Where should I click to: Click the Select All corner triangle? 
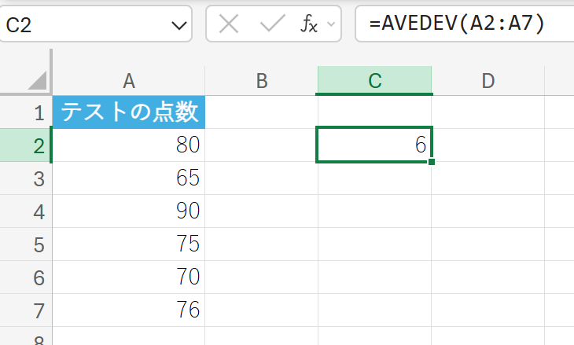point(36,81)
